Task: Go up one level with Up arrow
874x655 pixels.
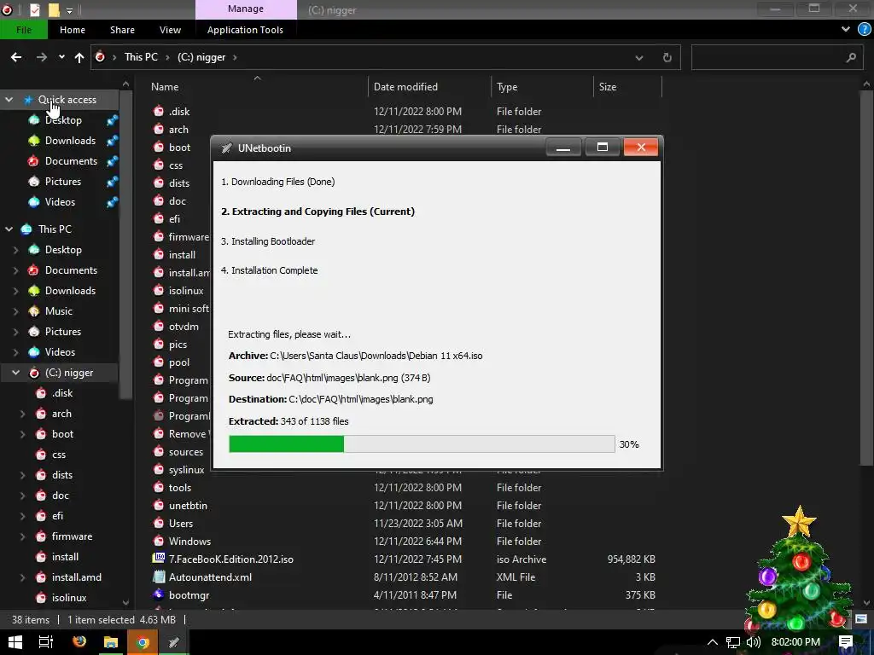Action: tap(79, 57)
